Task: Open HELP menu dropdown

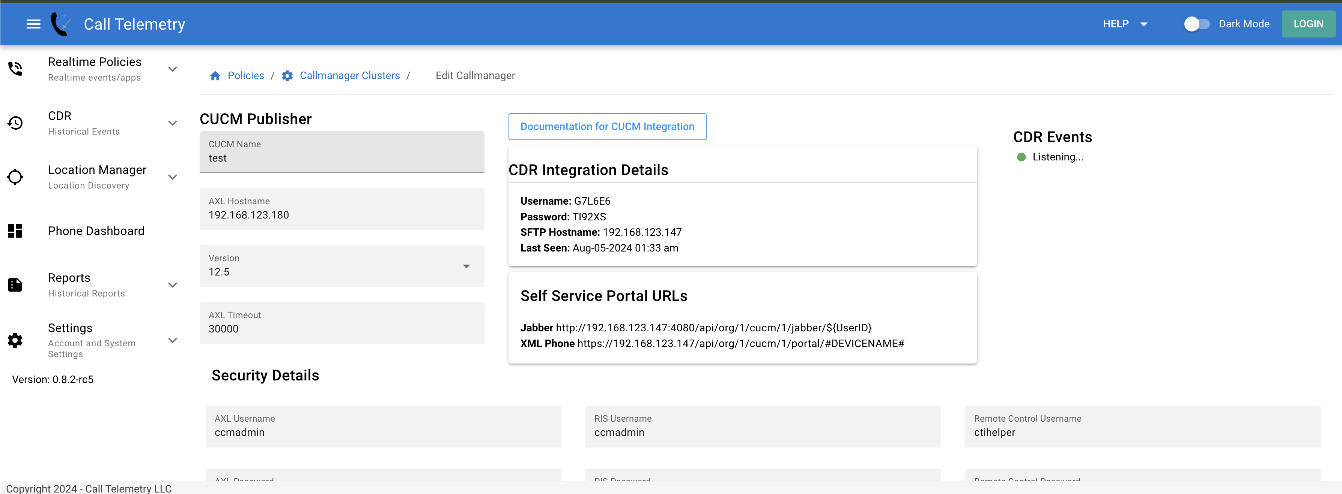Action: point(1124,24)
